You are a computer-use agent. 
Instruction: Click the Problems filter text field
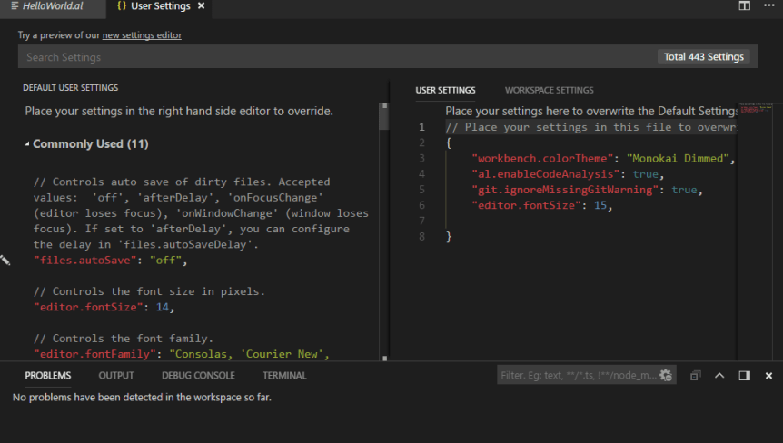click(x=577, y=375)
